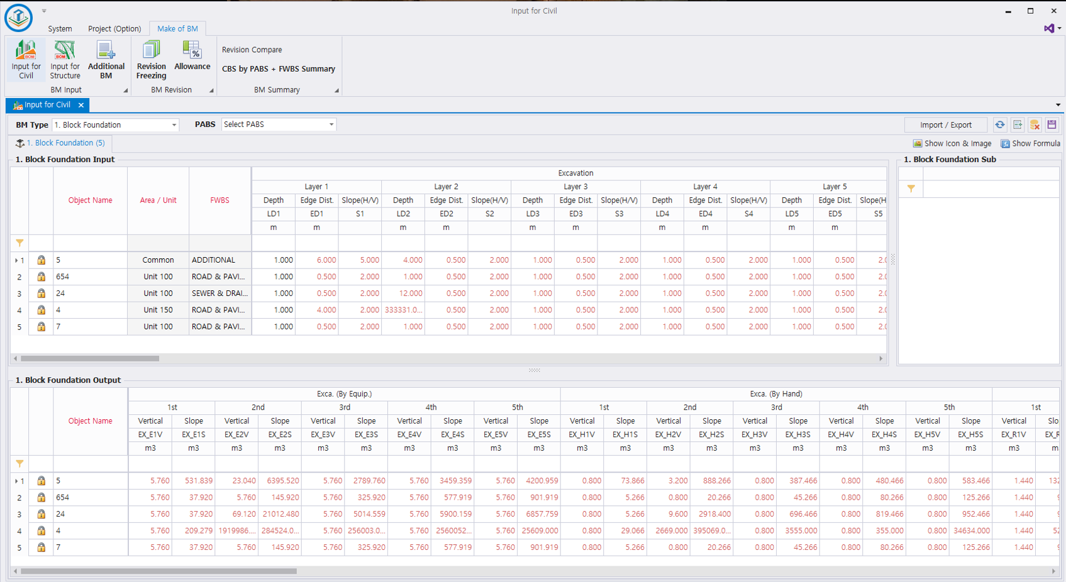Viewport: 1066px width, 582px height.
Task: Click the purple save icon
Action: (x=1052, y=125)
